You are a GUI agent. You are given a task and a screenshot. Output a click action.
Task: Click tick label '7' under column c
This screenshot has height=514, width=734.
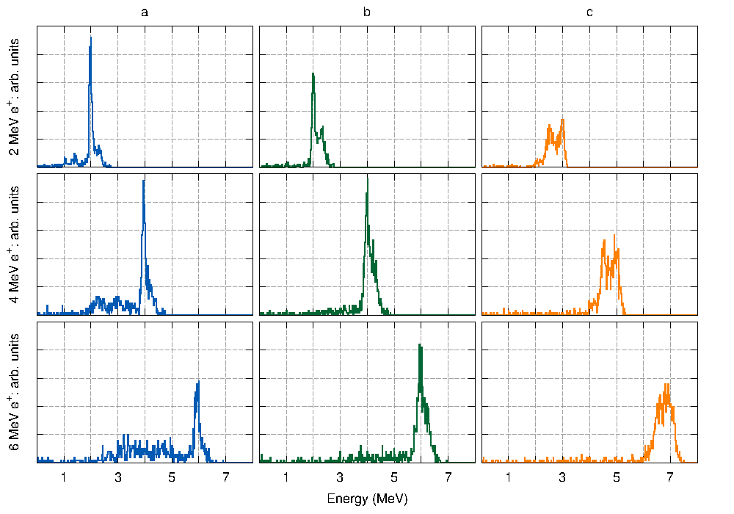pos(670,477)
